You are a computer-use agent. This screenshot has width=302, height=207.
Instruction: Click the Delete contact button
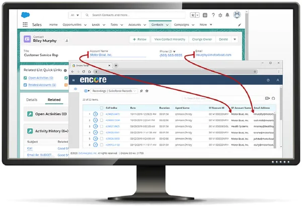(223, 39)
